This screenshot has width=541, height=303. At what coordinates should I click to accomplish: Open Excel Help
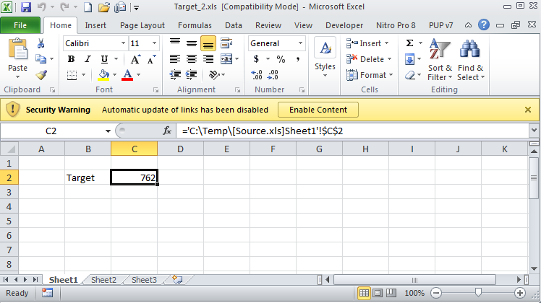[484, 25]
